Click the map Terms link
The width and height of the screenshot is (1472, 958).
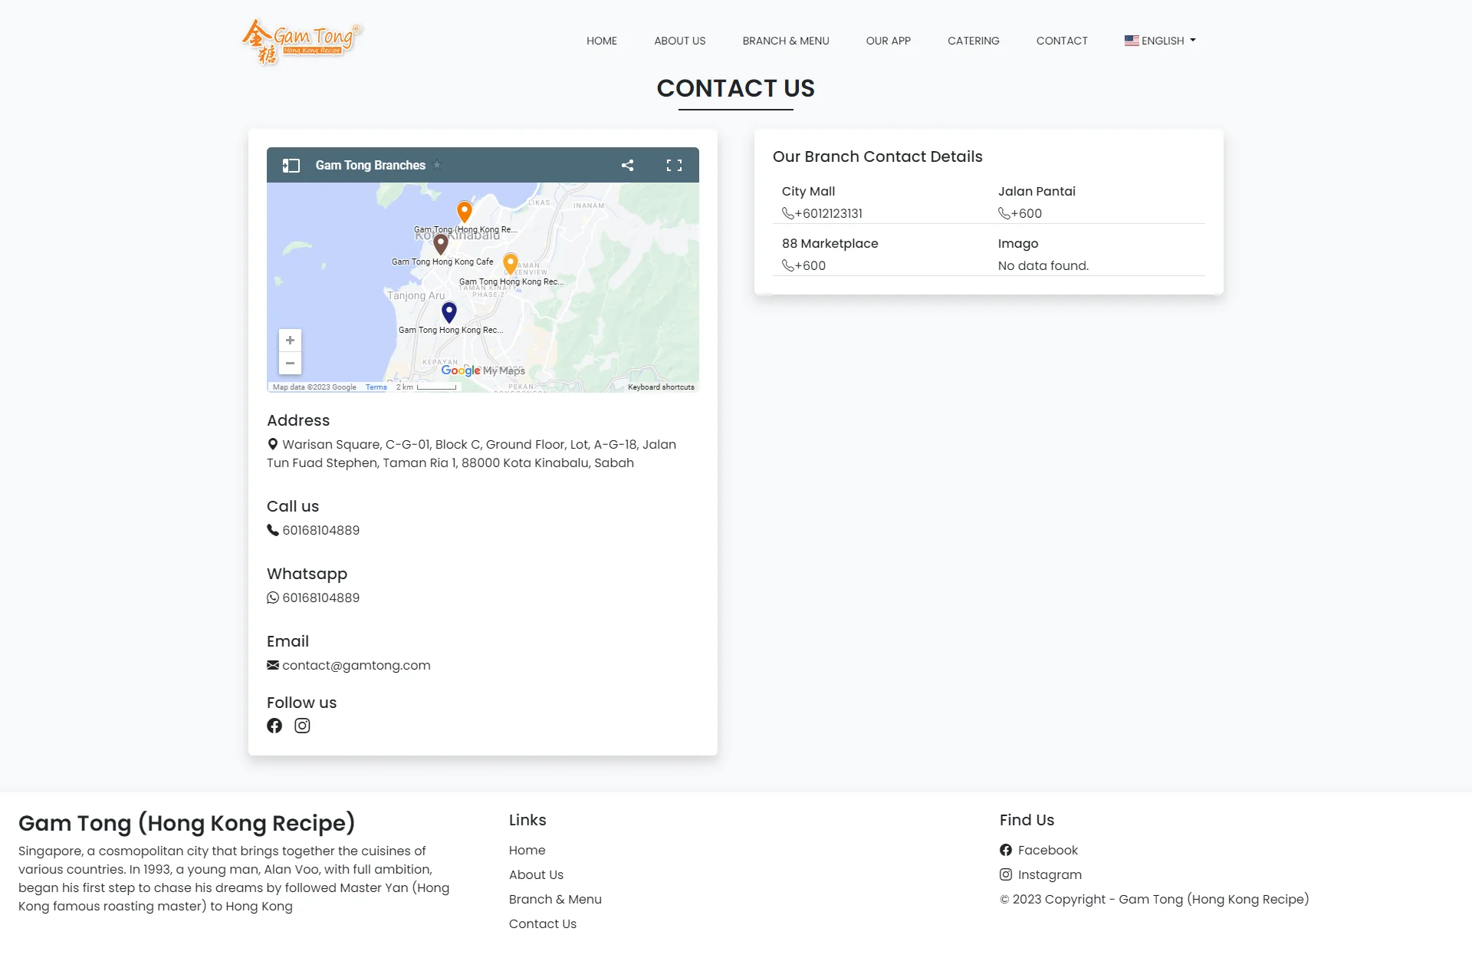pos(376,387)
